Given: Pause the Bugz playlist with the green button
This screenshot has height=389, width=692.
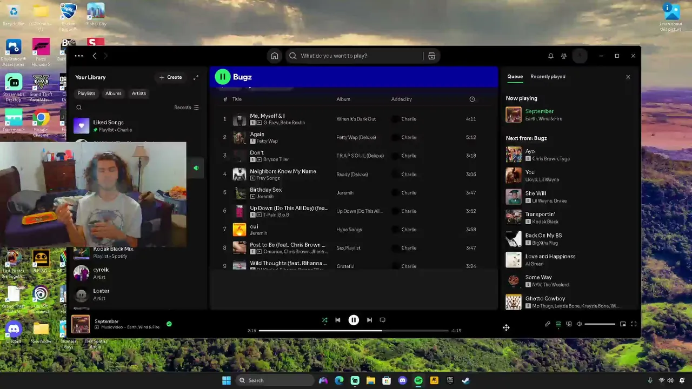Looking at the screenshot, I should pos(222,77).
